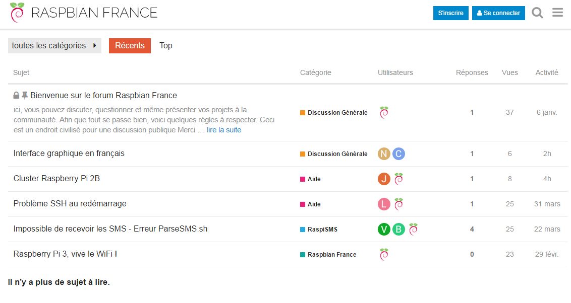Click pink L avatar on SSH topic

tap(384, 204)
